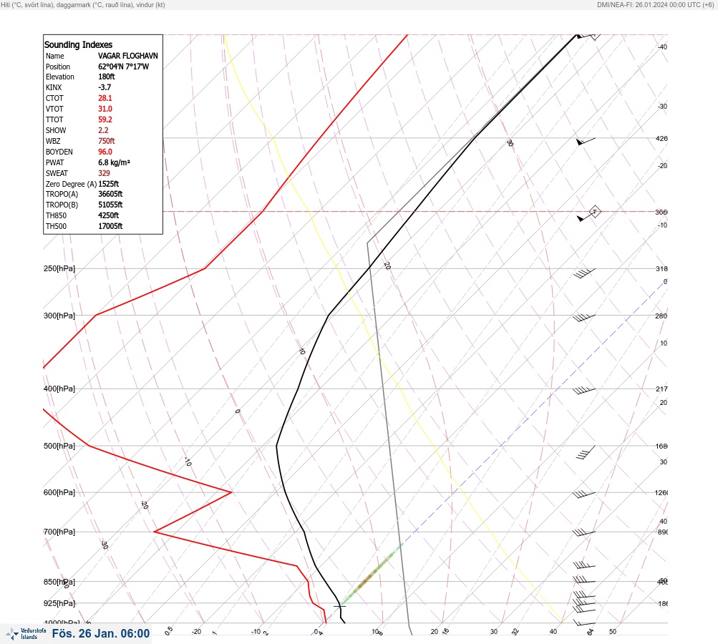Click the Zero Degree (A) label
Image resolution: width=718 pixels, height=644 pixels.
click(71, 184)
